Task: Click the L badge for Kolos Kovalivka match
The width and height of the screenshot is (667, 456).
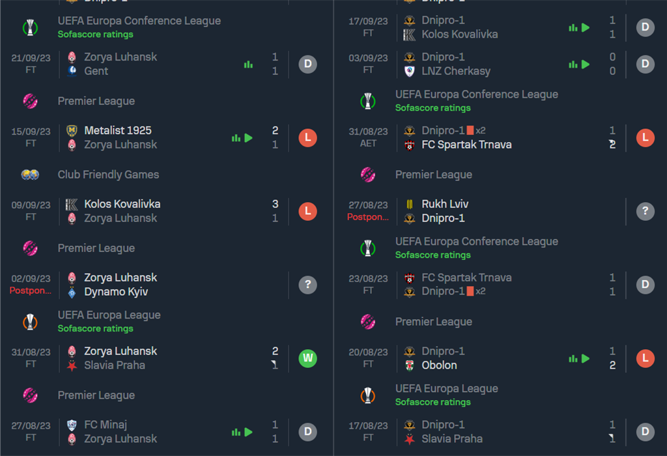Action: tap(307, 212)
